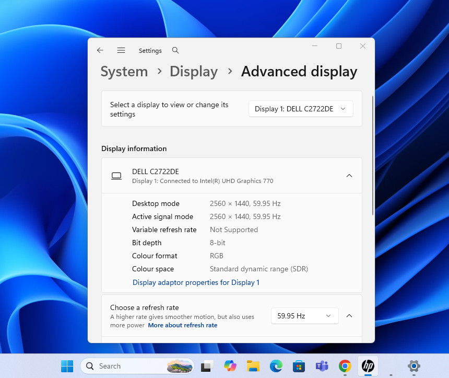Open the 59.95 Hz refresh rate dropdown
449x378 pixels.
coord(305,316)
